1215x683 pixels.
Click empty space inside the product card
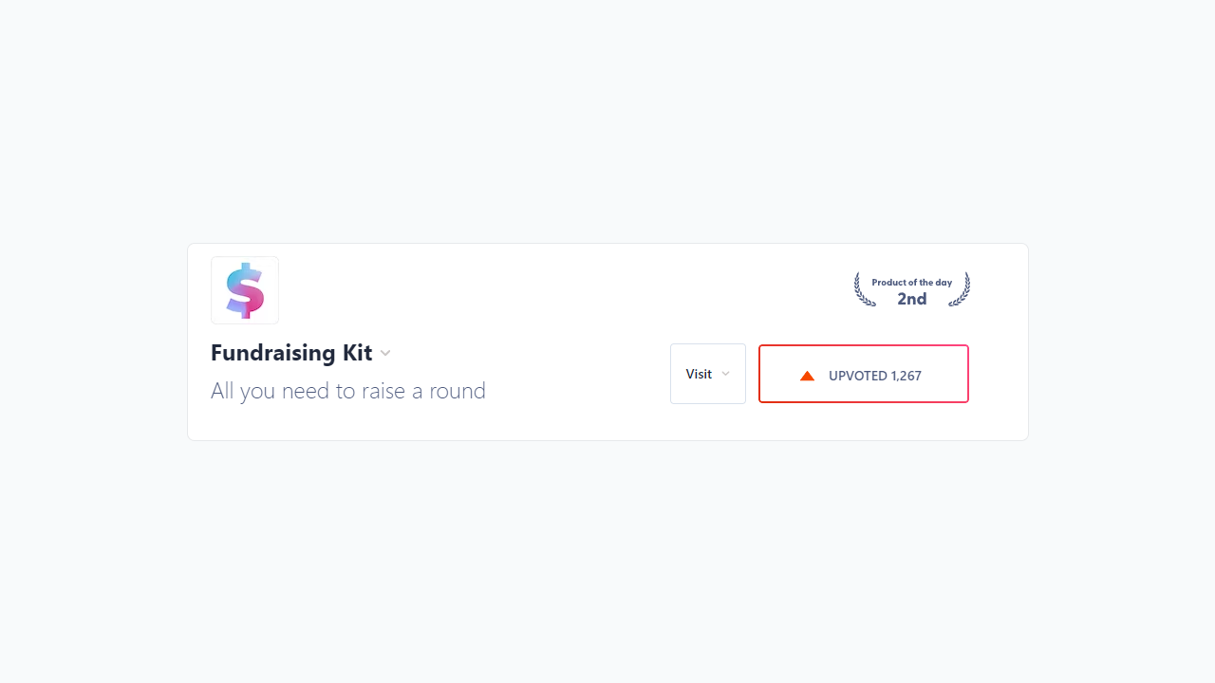click(570, 294)
